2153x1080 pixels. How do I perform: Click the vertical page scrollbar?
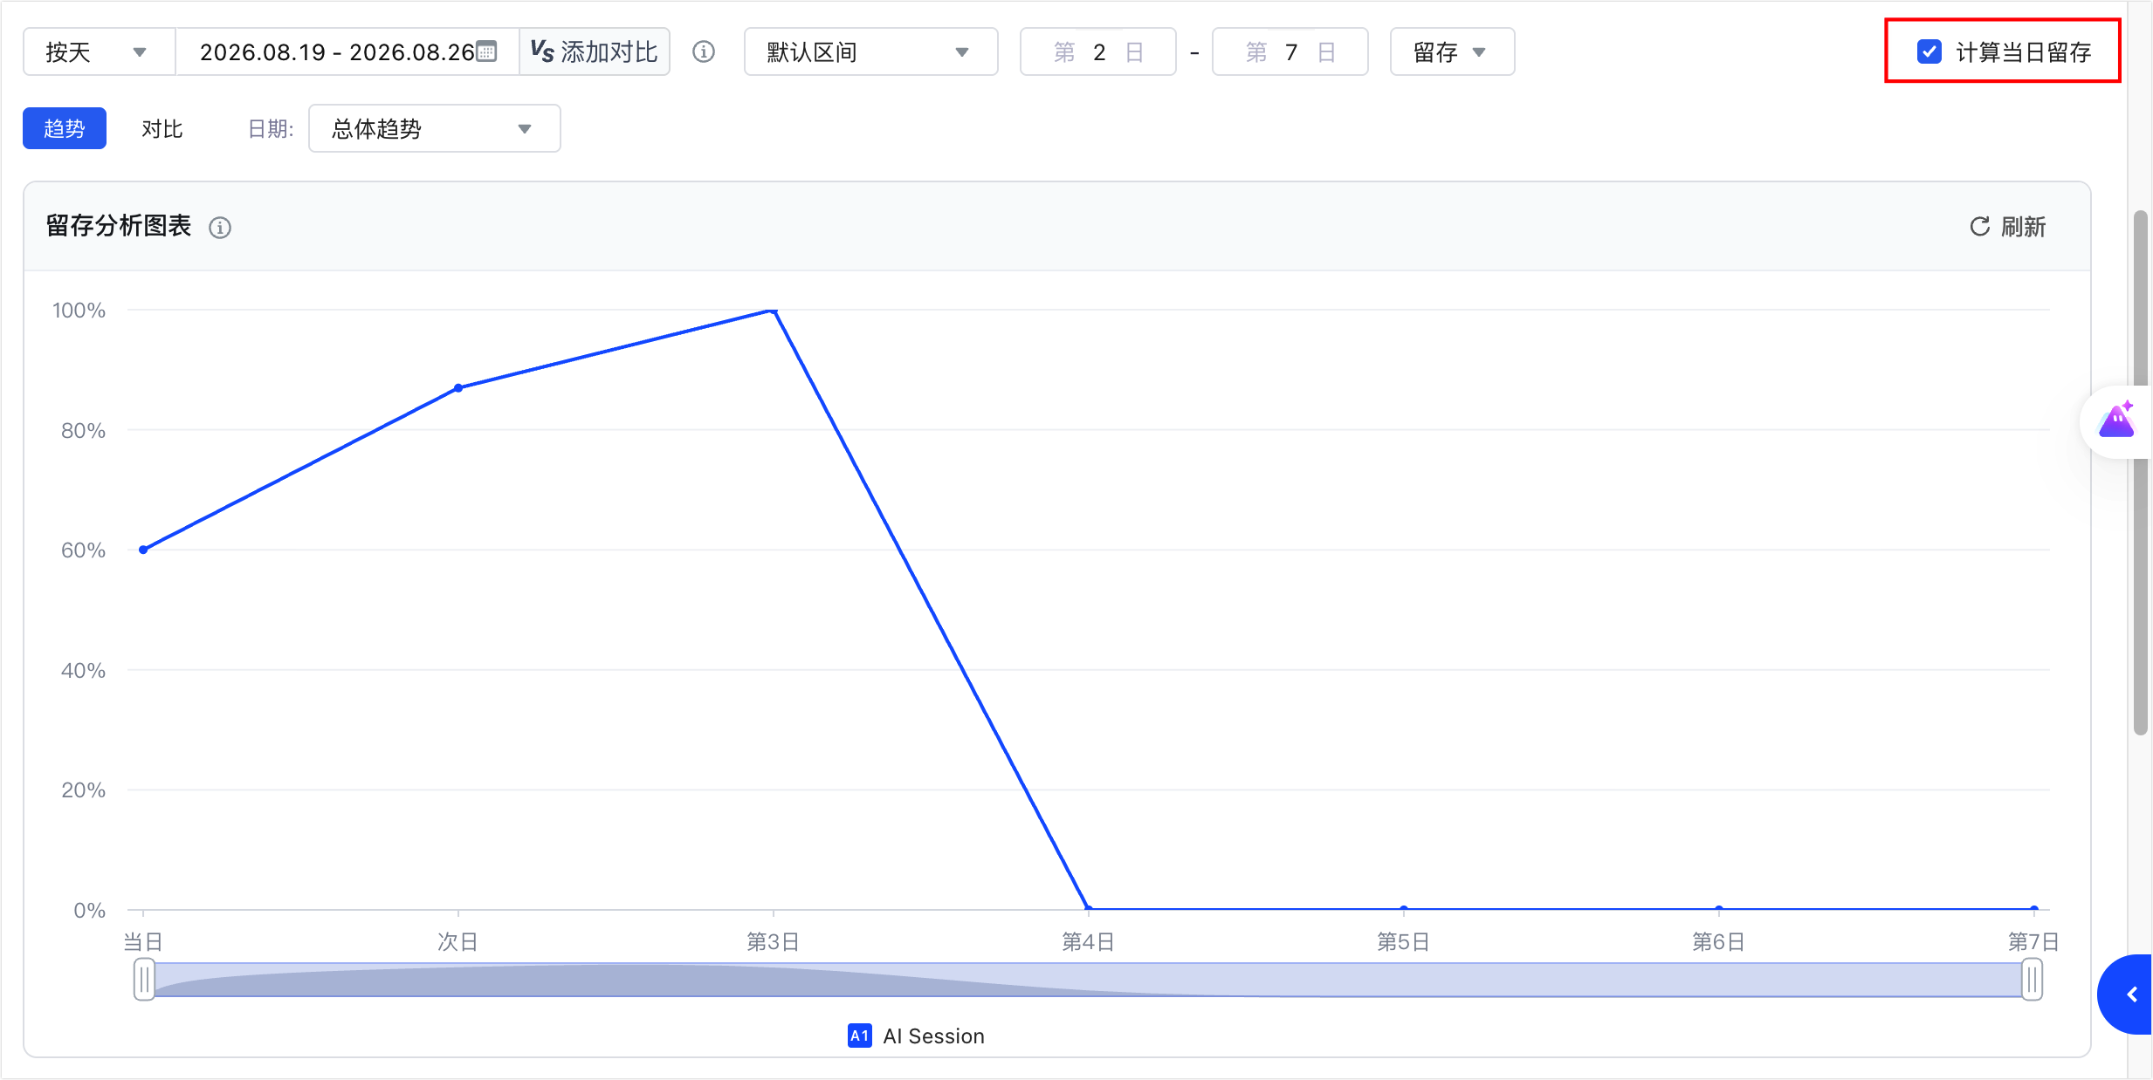pos(2140,471)
